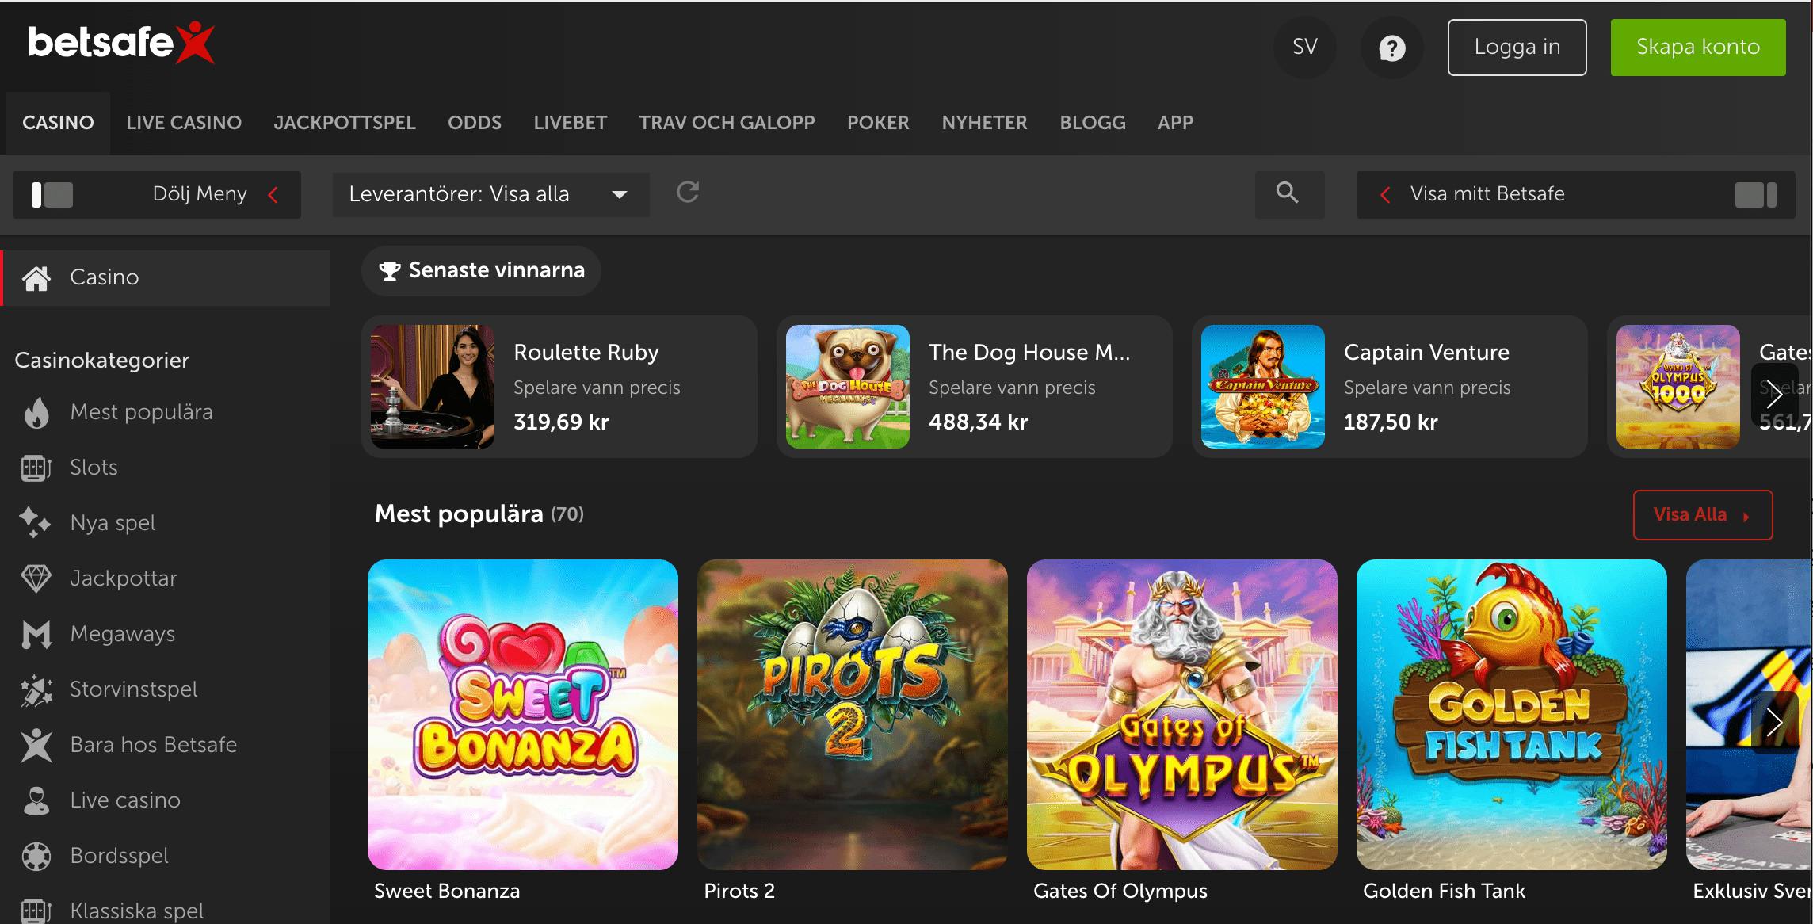This screenshot has height=924, width=1813.
Task: Open the help question mark icon
Action: (1391, 48)
